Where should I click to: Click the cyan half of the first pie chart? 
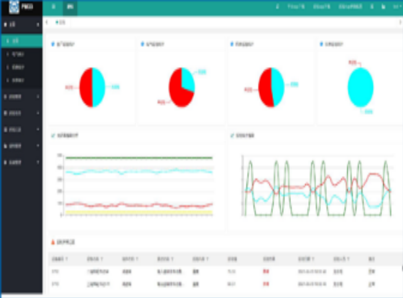tap(98, 87)
